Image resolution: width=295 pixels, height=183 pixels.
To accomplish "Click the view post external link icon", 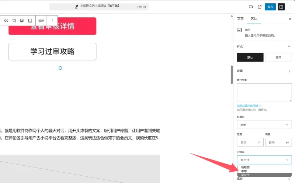I will [x=260, y=7].
